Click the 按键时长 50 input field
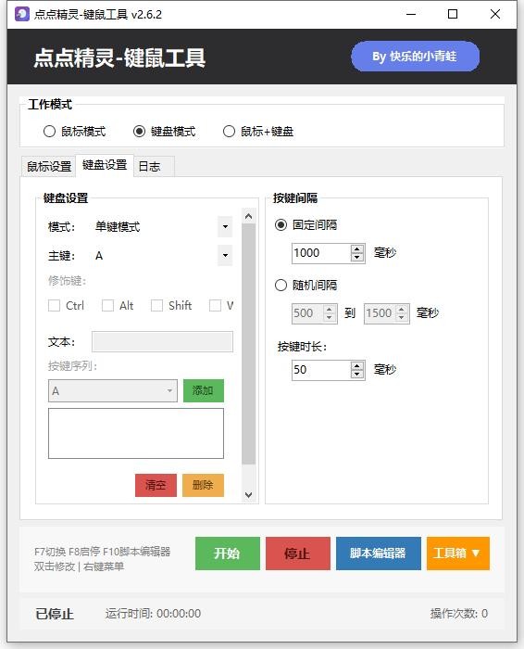This screenshot has width=524, height=649. (x=321, y=370)
